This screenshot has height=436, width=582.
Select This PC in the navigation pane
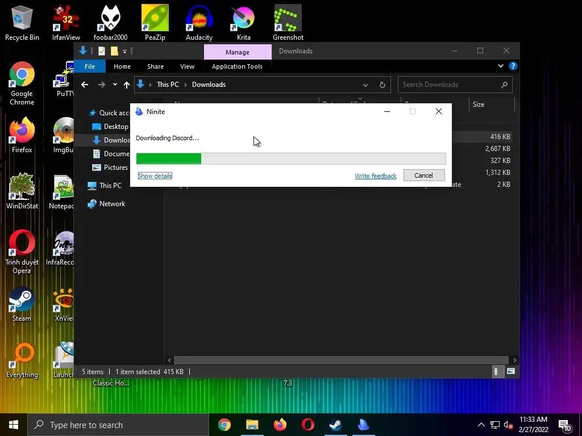point(105,186)
